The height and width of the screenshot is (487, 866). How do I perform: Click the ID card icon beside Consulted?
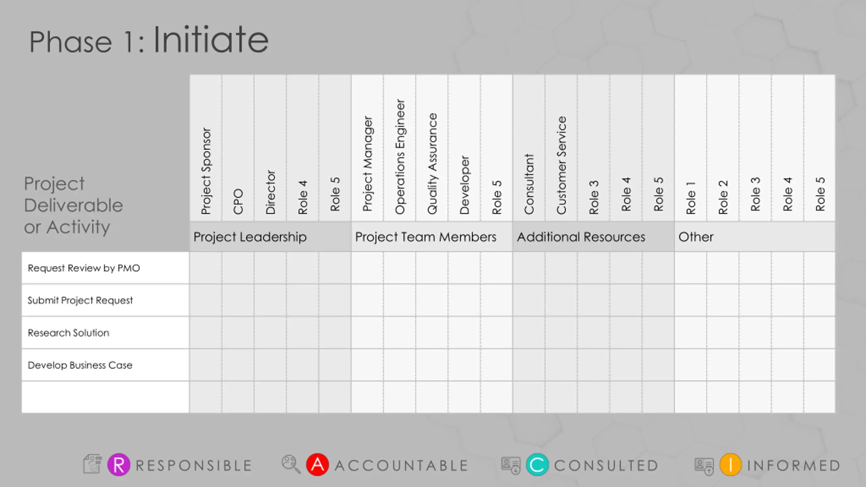(x=511, y=466)
